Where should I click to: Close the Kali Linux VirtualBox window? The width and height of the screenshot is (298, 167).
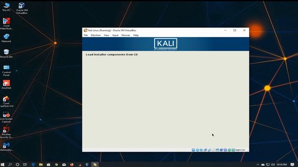tap(244, 30)
